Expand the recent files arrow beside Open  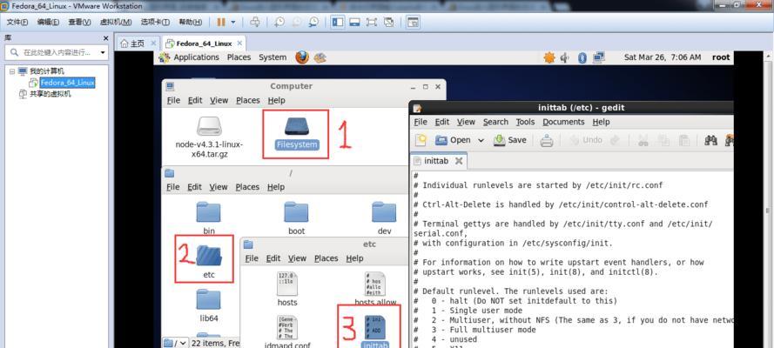coord(481,140)
